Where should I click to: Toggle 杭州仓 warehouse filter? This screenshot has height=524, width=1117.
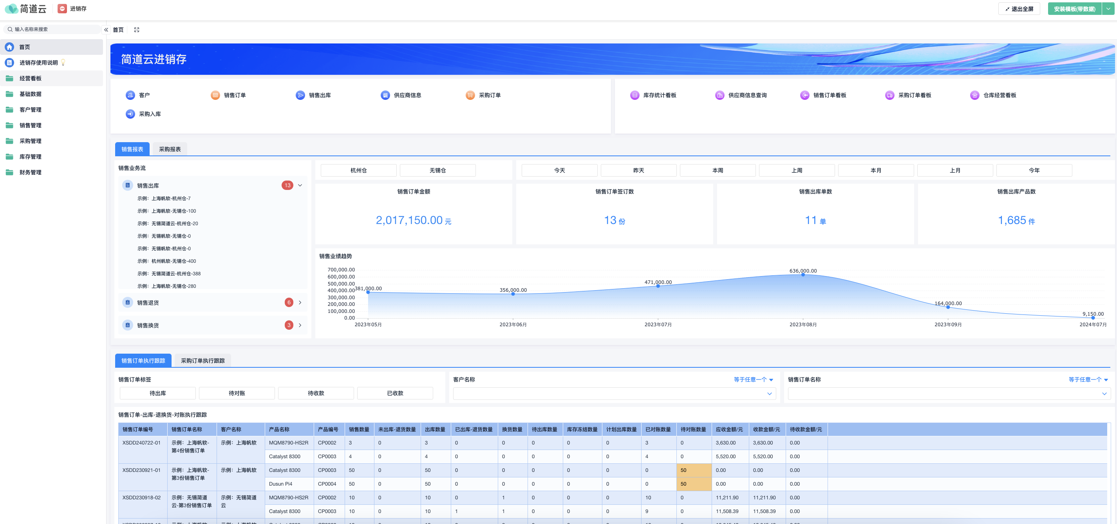coord(358,170)
